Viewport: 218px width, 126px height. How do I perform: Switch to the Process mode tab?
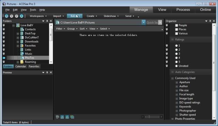pos(183,10)
